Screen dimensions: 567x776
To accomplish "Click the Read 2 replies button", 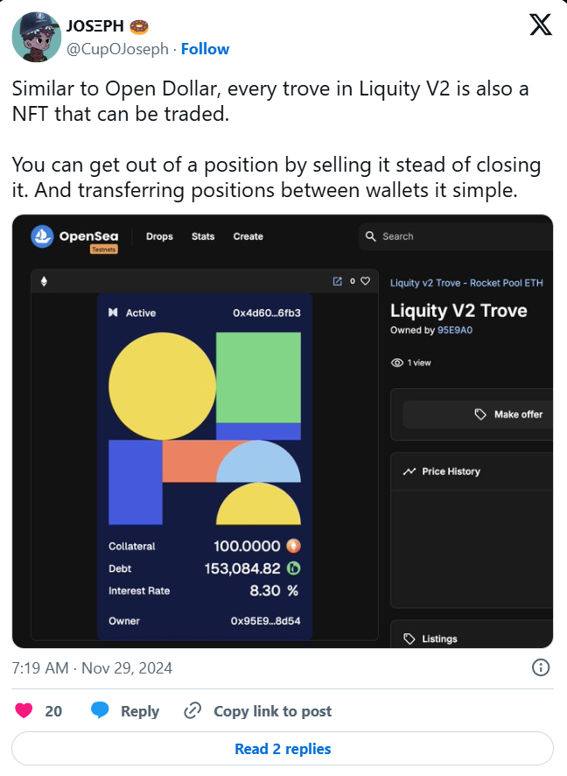I will 283,749.
